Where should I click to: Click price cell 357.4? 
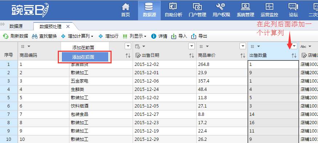click(222, 81)
